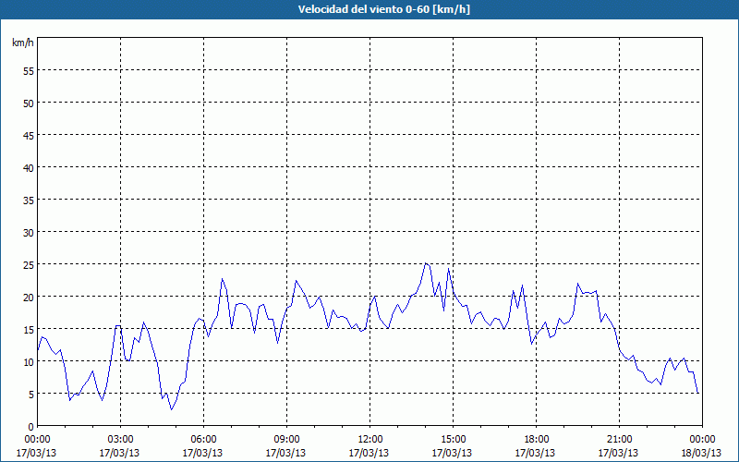Click the "17/03/13" date under 12:00
739x462 pixels.
click(369, 453)
